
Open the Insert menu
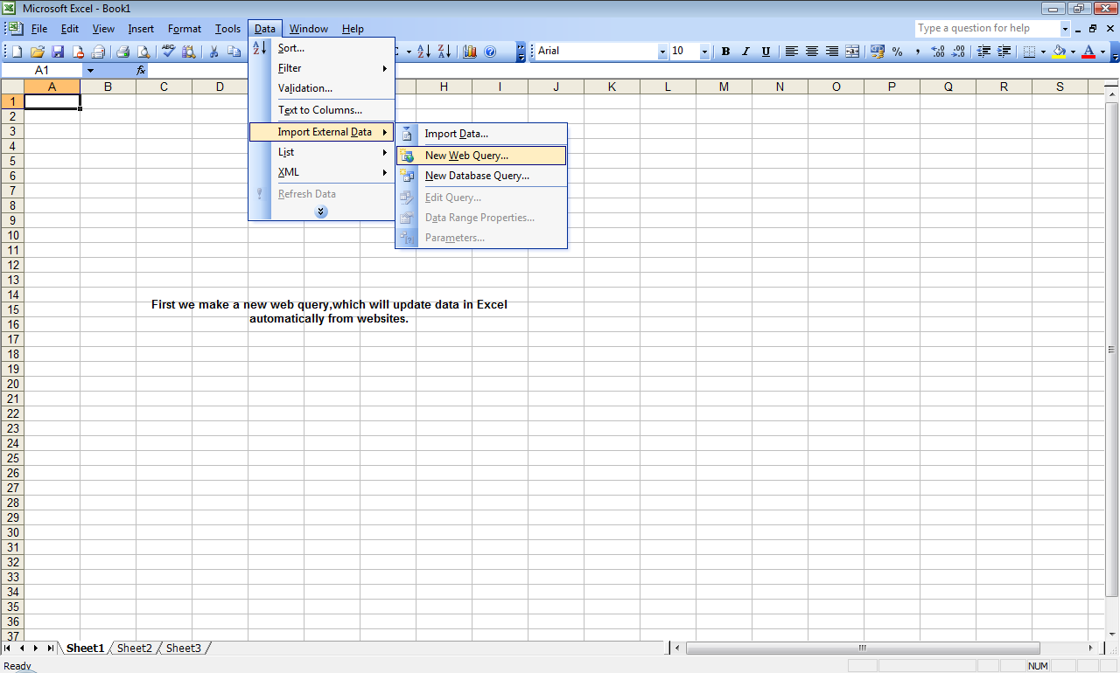pos(141,28)
